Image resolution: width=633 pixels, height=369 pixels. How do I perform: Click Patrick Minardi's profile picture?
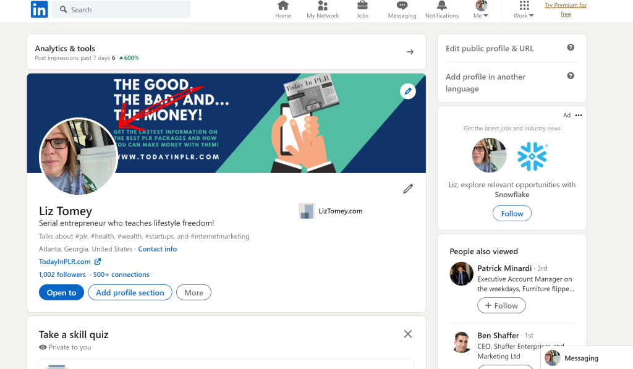(461, 274)
